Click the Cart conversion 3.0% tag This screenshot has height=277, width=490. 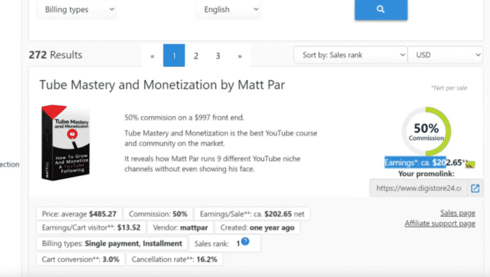[x=80, y=259]
